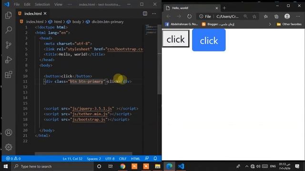Open editor More Actions ellipsis menu
The image size is (305, 171).
(x=154, y=14)
